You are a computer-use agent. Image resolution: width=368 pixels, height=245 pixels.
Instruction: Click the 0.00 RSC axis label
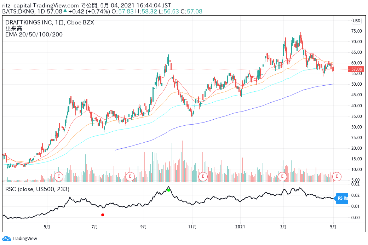(356, 218)
